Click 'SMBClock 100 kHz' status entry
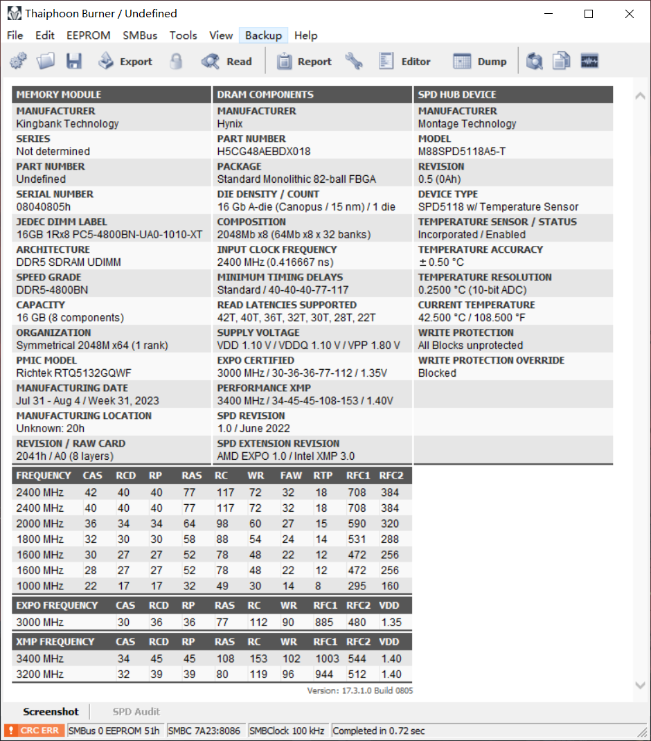The width and height of the screenshot is (651, 741). 287,731
